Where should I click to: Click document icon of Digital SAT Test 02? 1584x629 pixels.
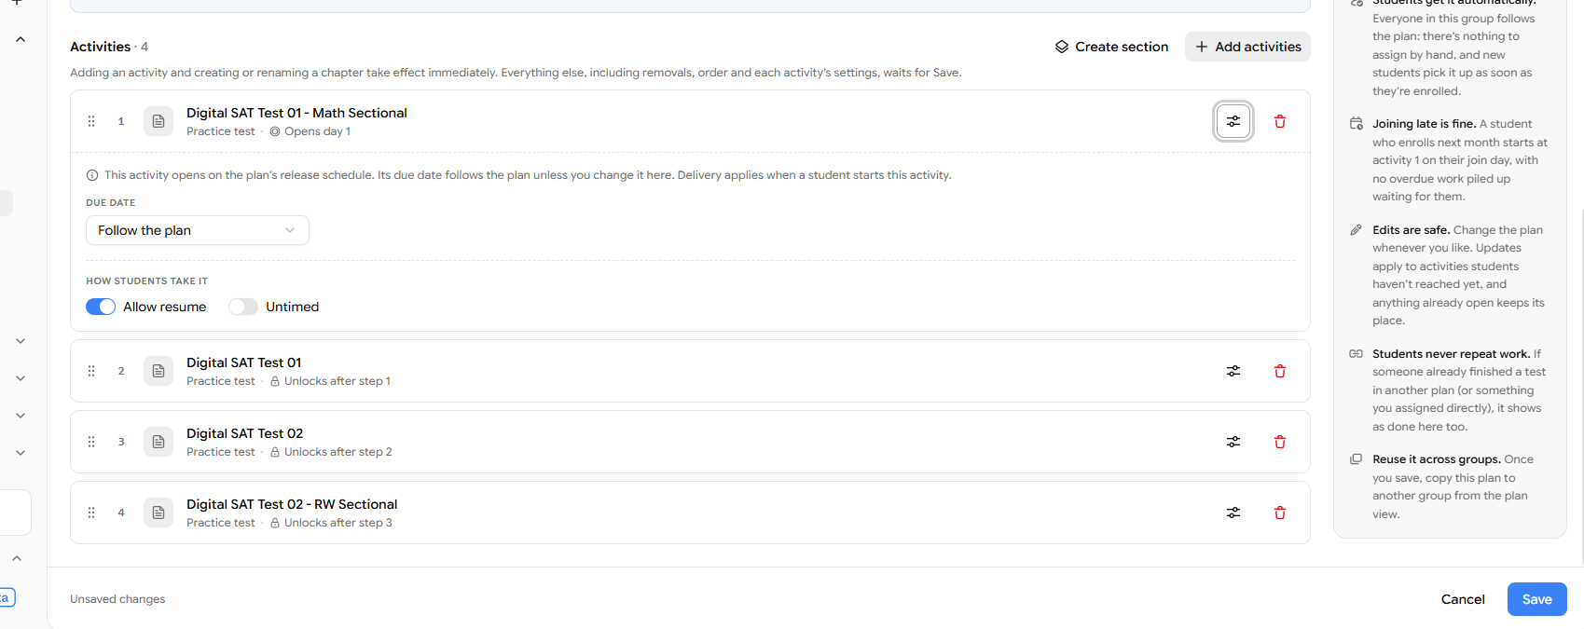tap(158, 442)
